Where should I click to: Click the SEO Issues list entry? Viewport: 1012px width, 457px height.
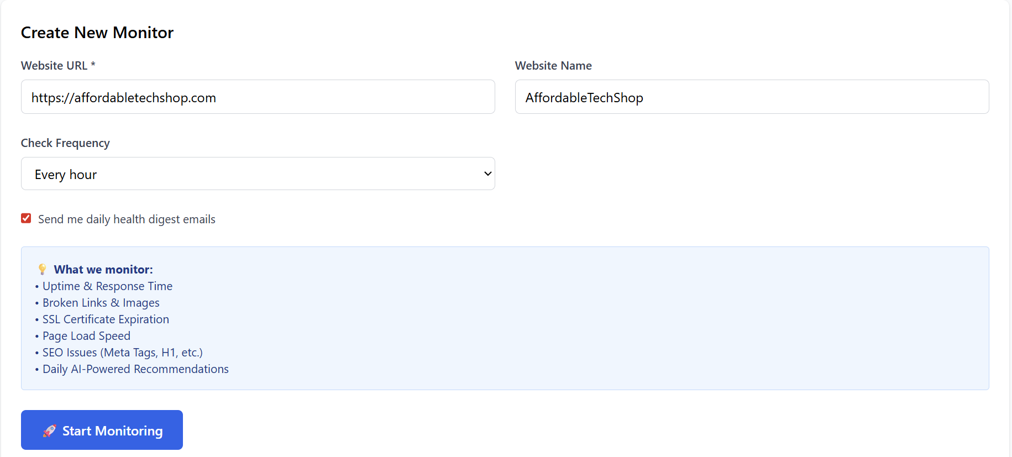122,353
